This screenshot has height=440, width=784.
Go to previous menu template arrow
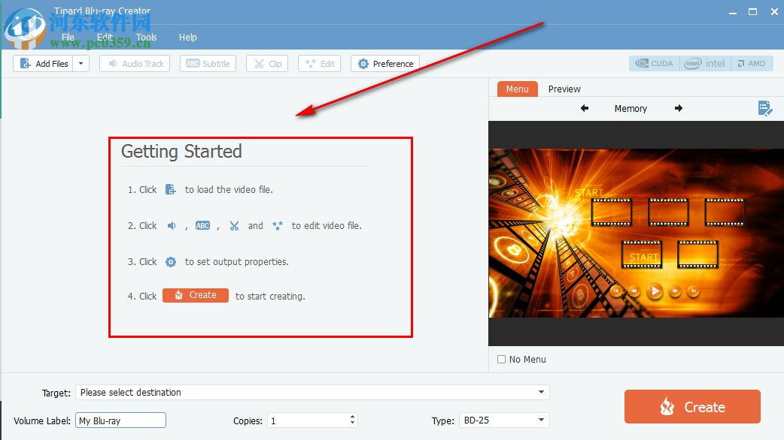[x=585, y=108]
